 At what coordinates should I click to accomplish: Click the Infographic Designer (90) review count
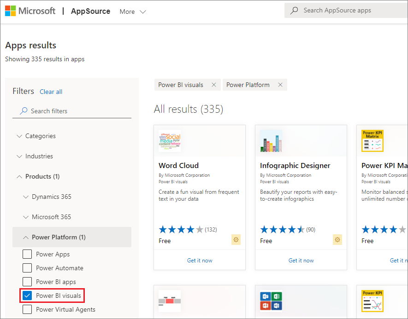pos(311,230)
